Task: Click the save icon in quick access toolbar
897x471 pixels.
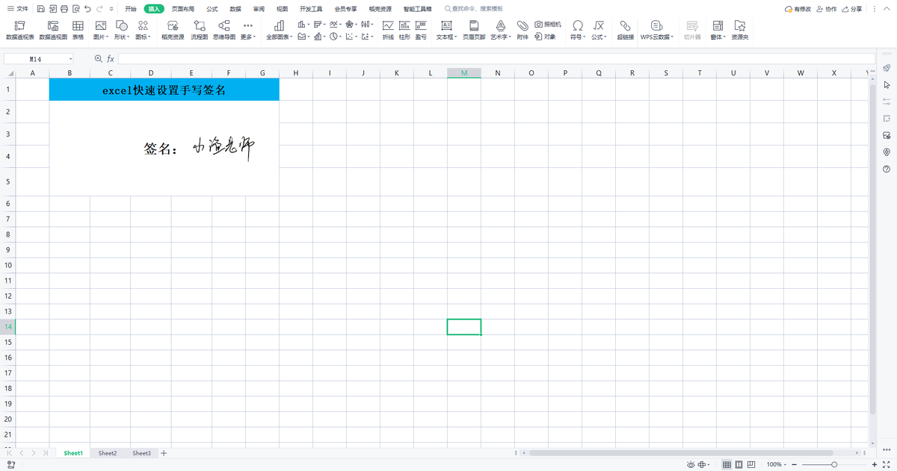Action: pyautogui.click(x=40, y=9)
